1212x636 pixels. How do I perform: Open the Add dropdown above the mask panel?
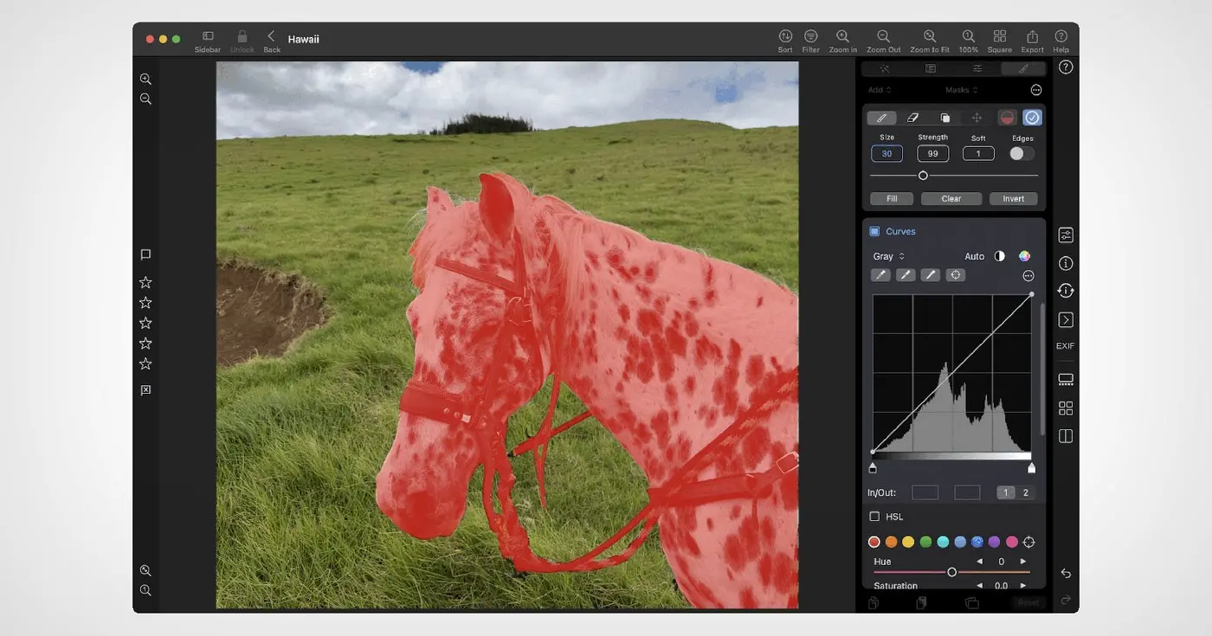click(x=878, y=89)
